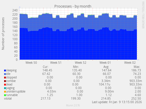Click the 'total' legend label
146x109 pixels.
[x=9, y=98]
